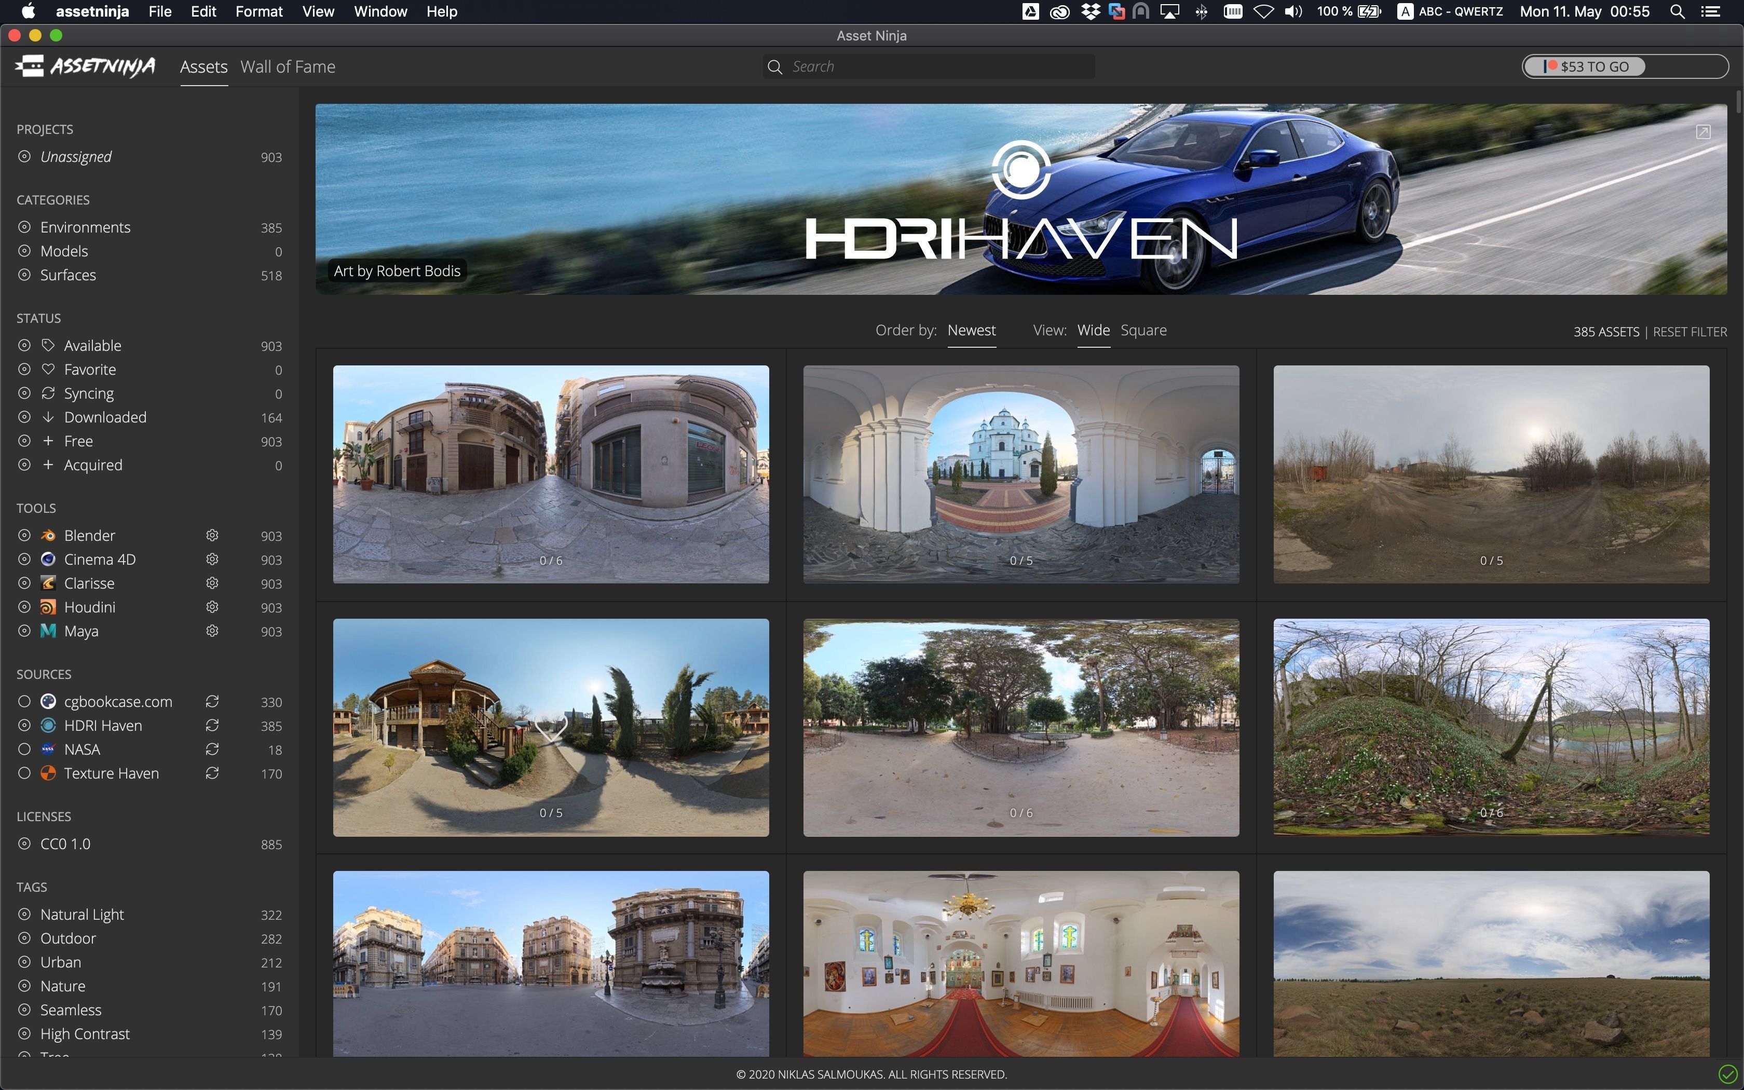Open the Dropbox menu bar icon
This screenshot has height=1090, width=1744.
[1089, 11]
